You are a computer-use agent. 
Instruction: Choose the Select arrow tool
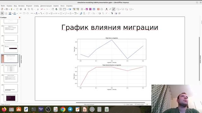click(x=2, y=13)
